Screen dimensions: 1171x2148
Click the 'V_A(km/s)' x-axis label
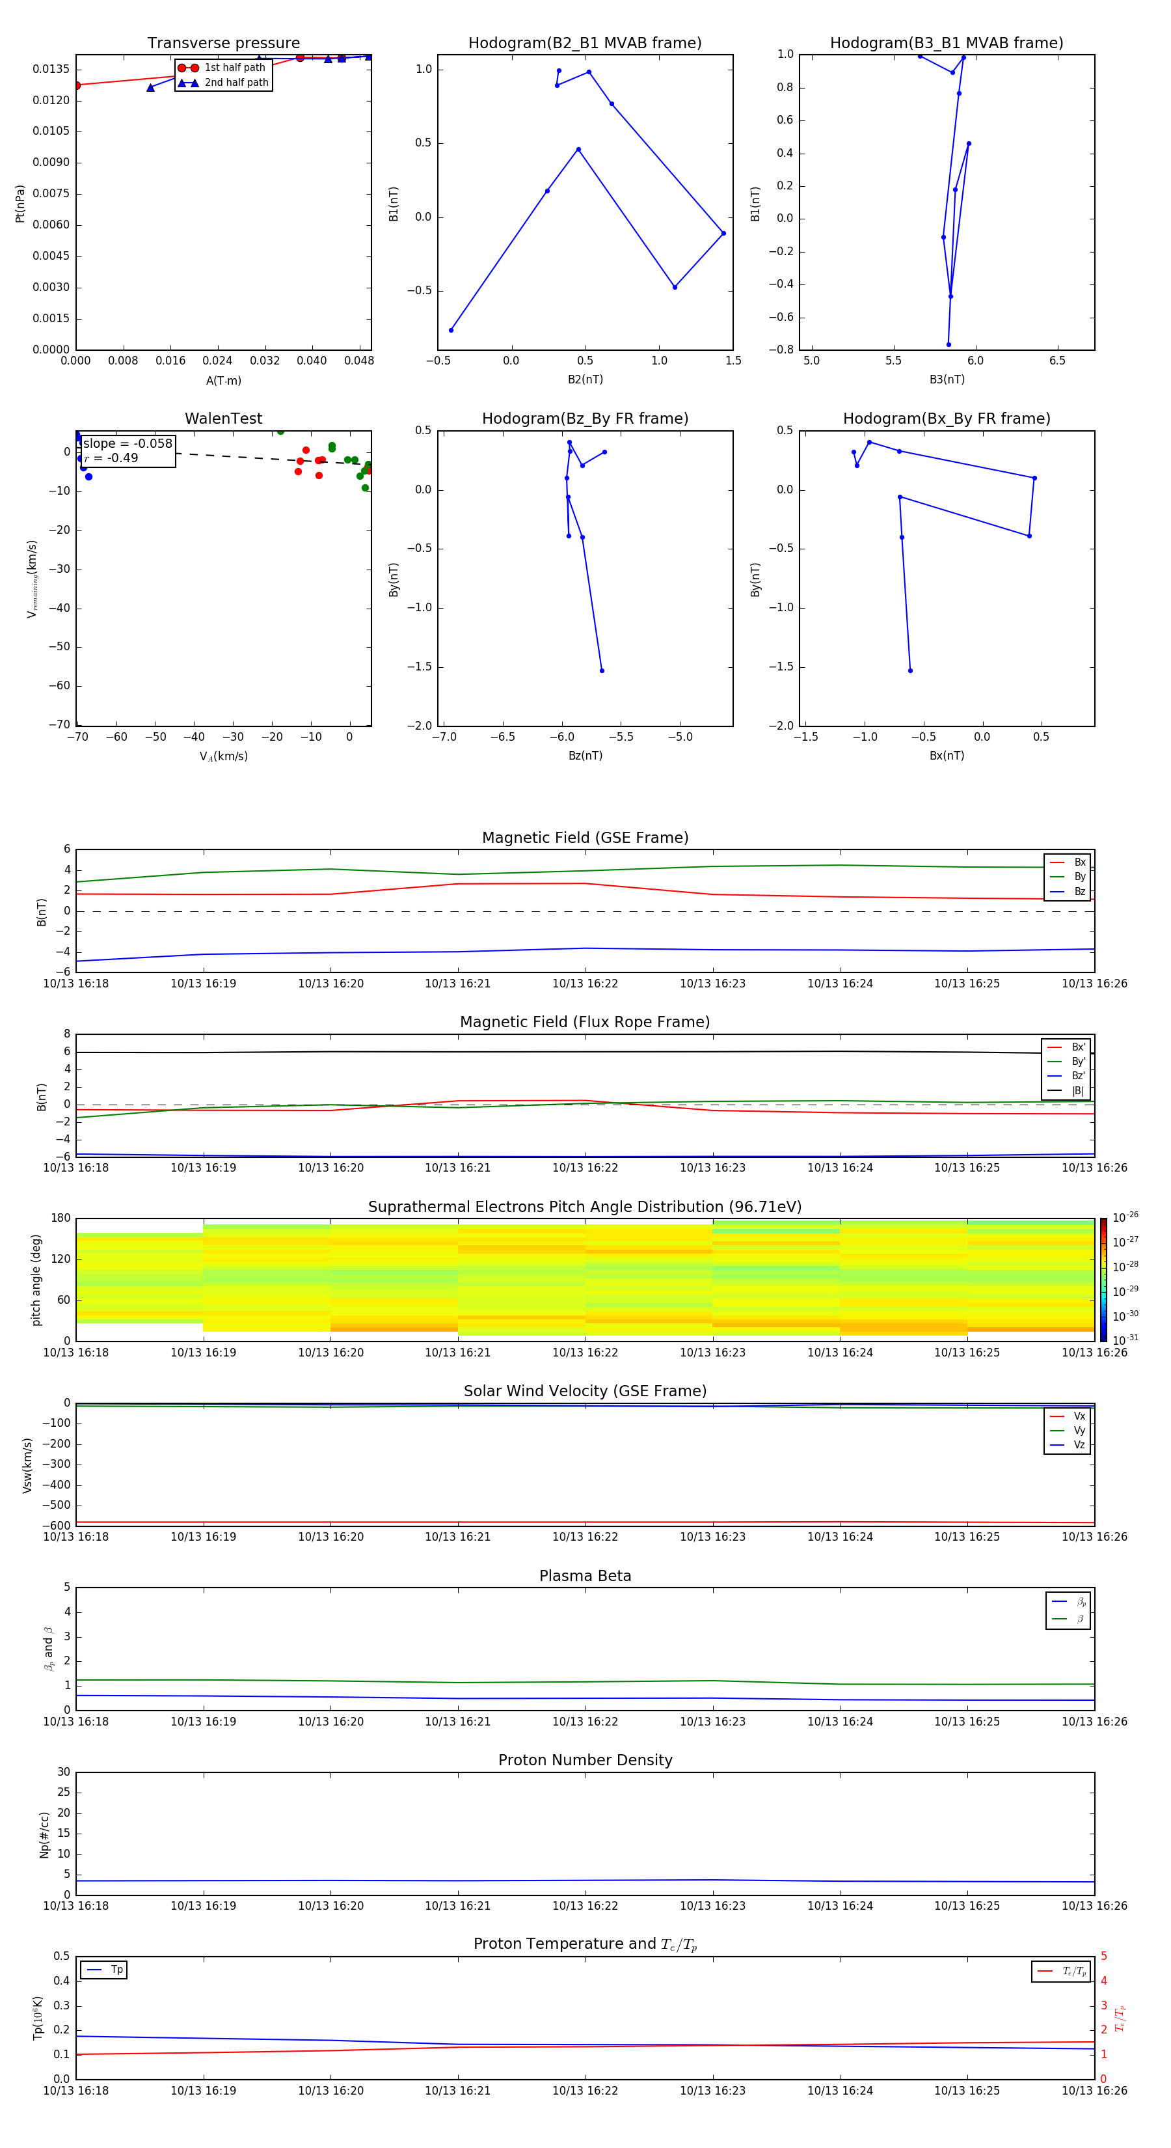pyautogui.click(x=223, y=756)
